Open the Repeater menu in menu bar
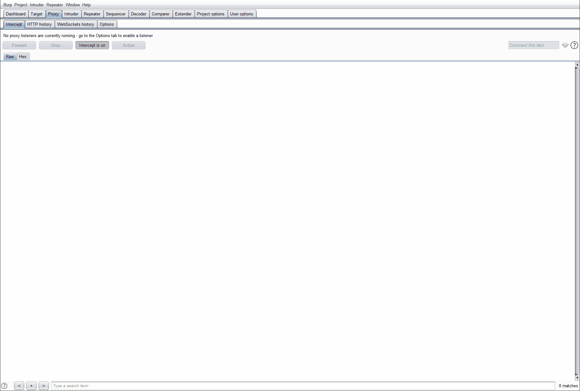580x391 pixels. click(55, 5)
